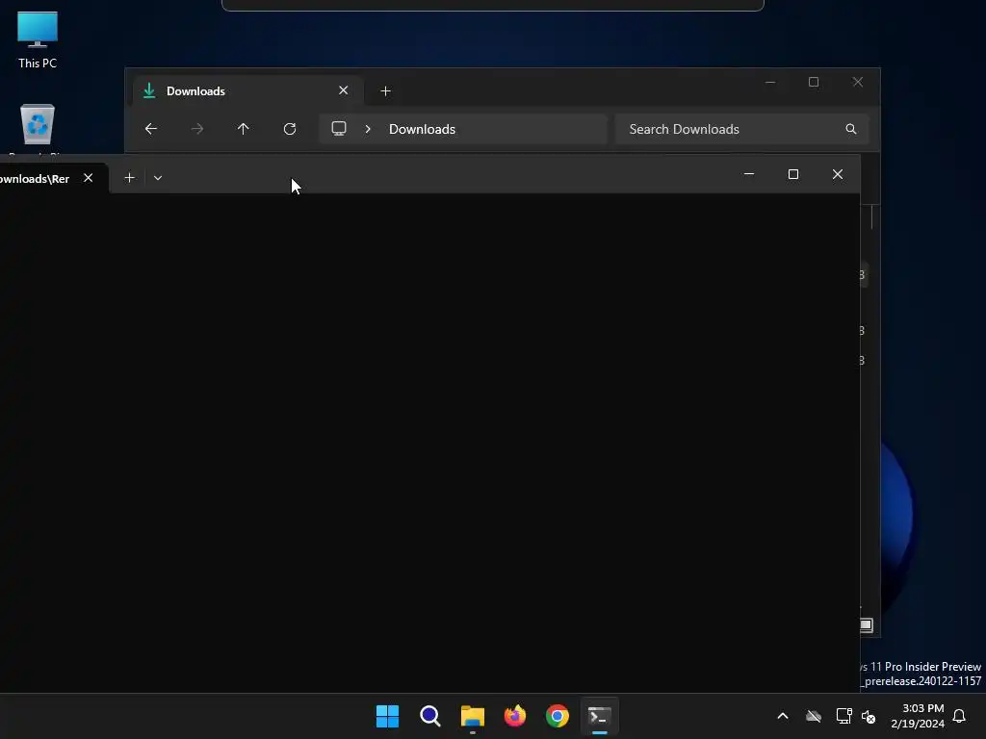Click the Terminal taskbar icon
Screen dimensions: 986x739
coord(600,716)
